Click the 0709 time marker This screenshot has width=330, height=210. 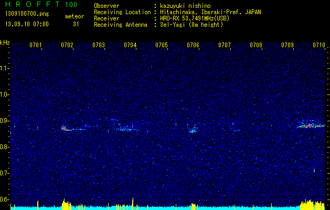(x=288, y=45)
